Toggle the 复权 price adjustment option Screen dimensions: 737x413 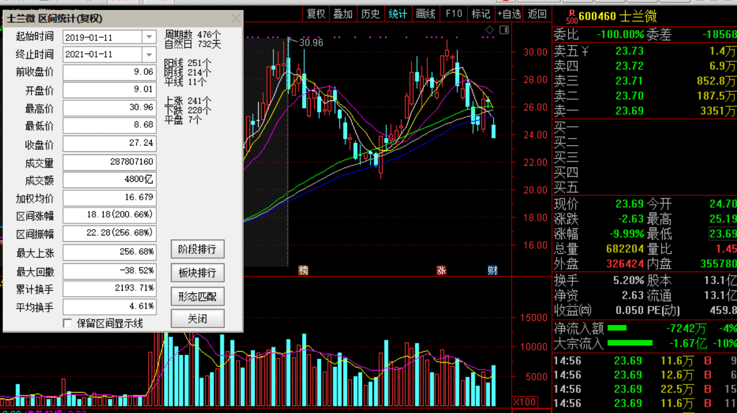316,14
